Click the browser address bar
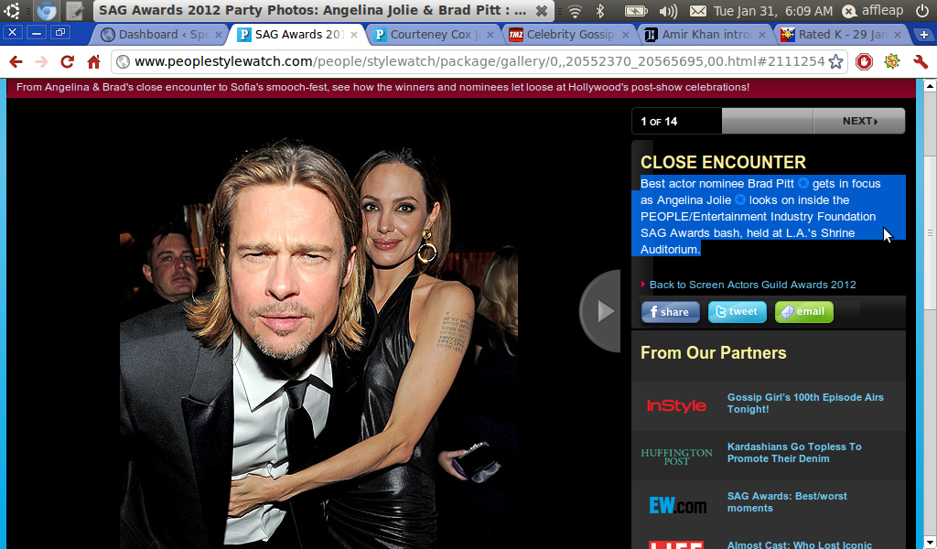The height and width of the screenshot is (549, 937). 479,61
